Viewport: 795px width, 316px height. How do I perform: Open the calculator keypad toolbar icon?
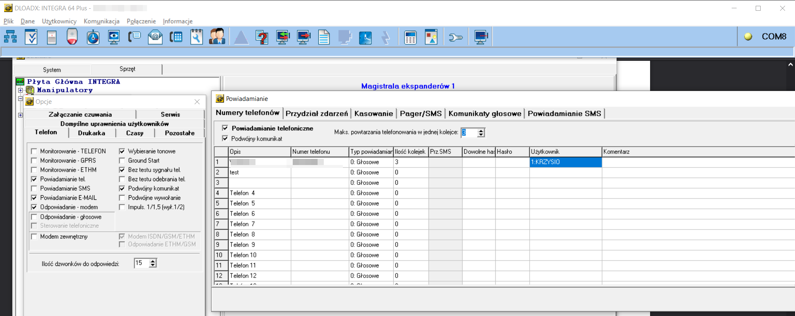tap(410, 37)
